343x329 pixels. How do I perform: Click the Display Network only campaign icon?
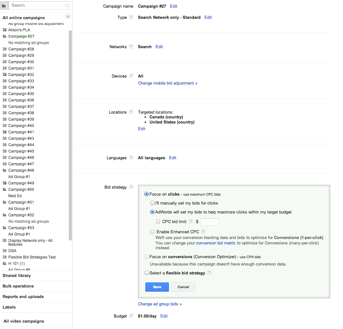point(4,241)
